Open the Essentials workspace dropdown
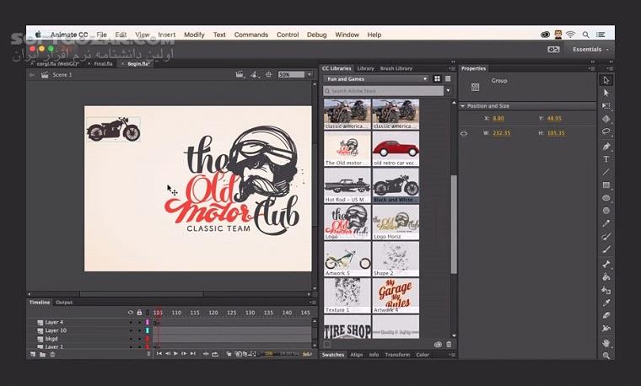This screenshot has width=641, height=386. click(590, 50)
